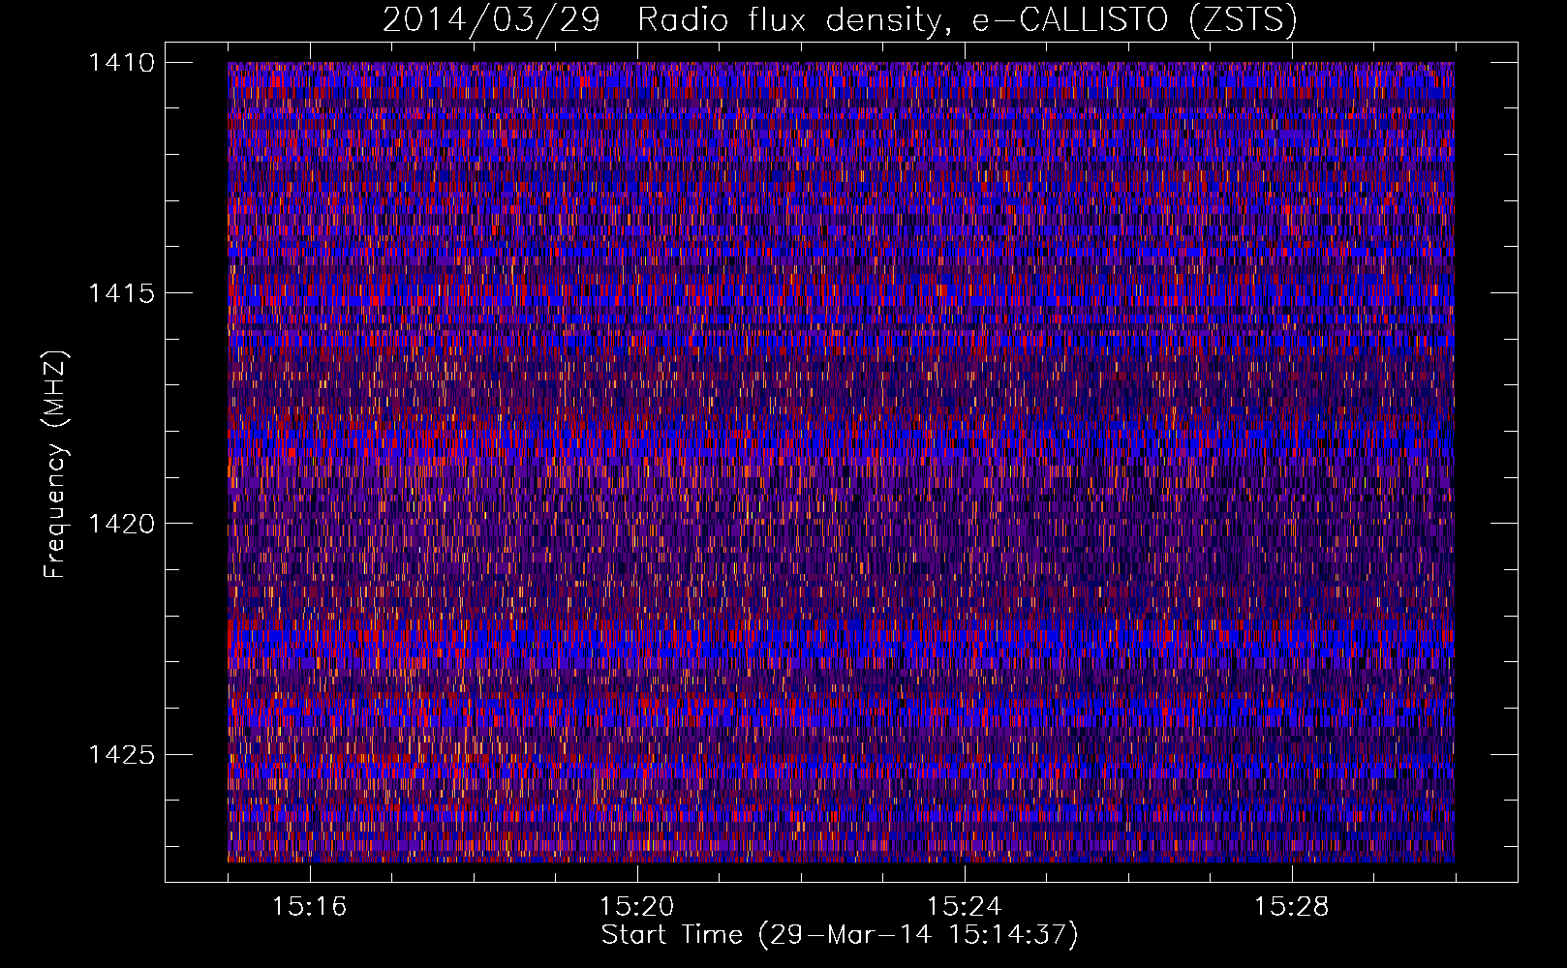Click the 15:24 time tick label

point(964,907)
